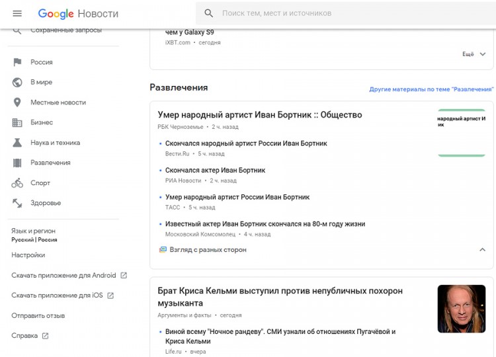
Task: Open the Бизнес news section
Action: pyautogui.click(x=42, y=122)
